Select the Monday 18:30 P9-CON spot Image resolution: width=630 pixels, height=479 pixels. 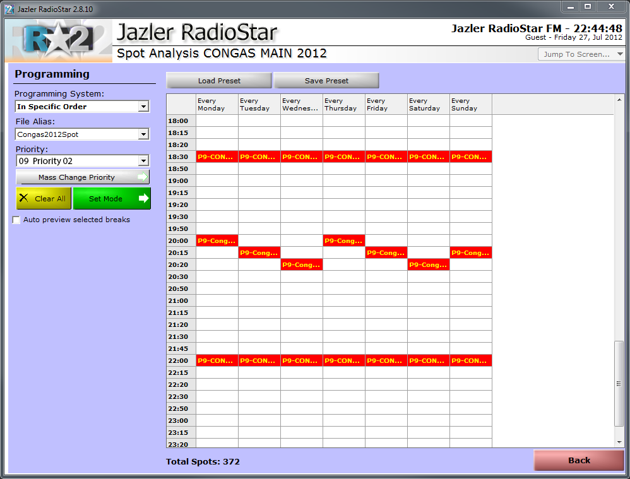pos(217,157)
